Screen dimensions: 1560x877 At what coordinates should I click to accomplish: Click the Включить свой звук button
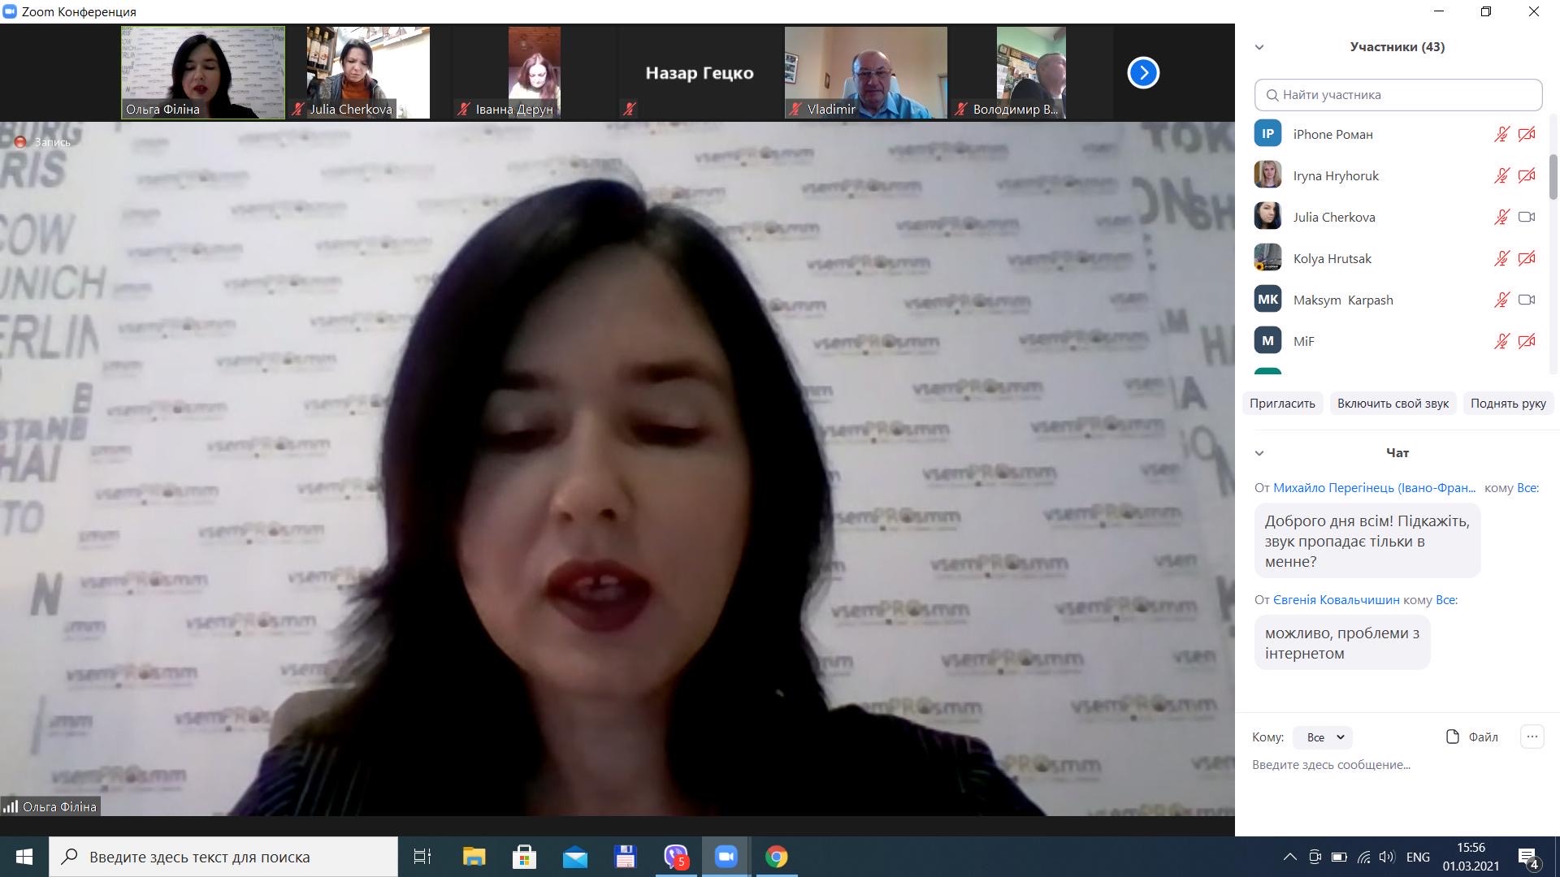[x=1393, y=404]
